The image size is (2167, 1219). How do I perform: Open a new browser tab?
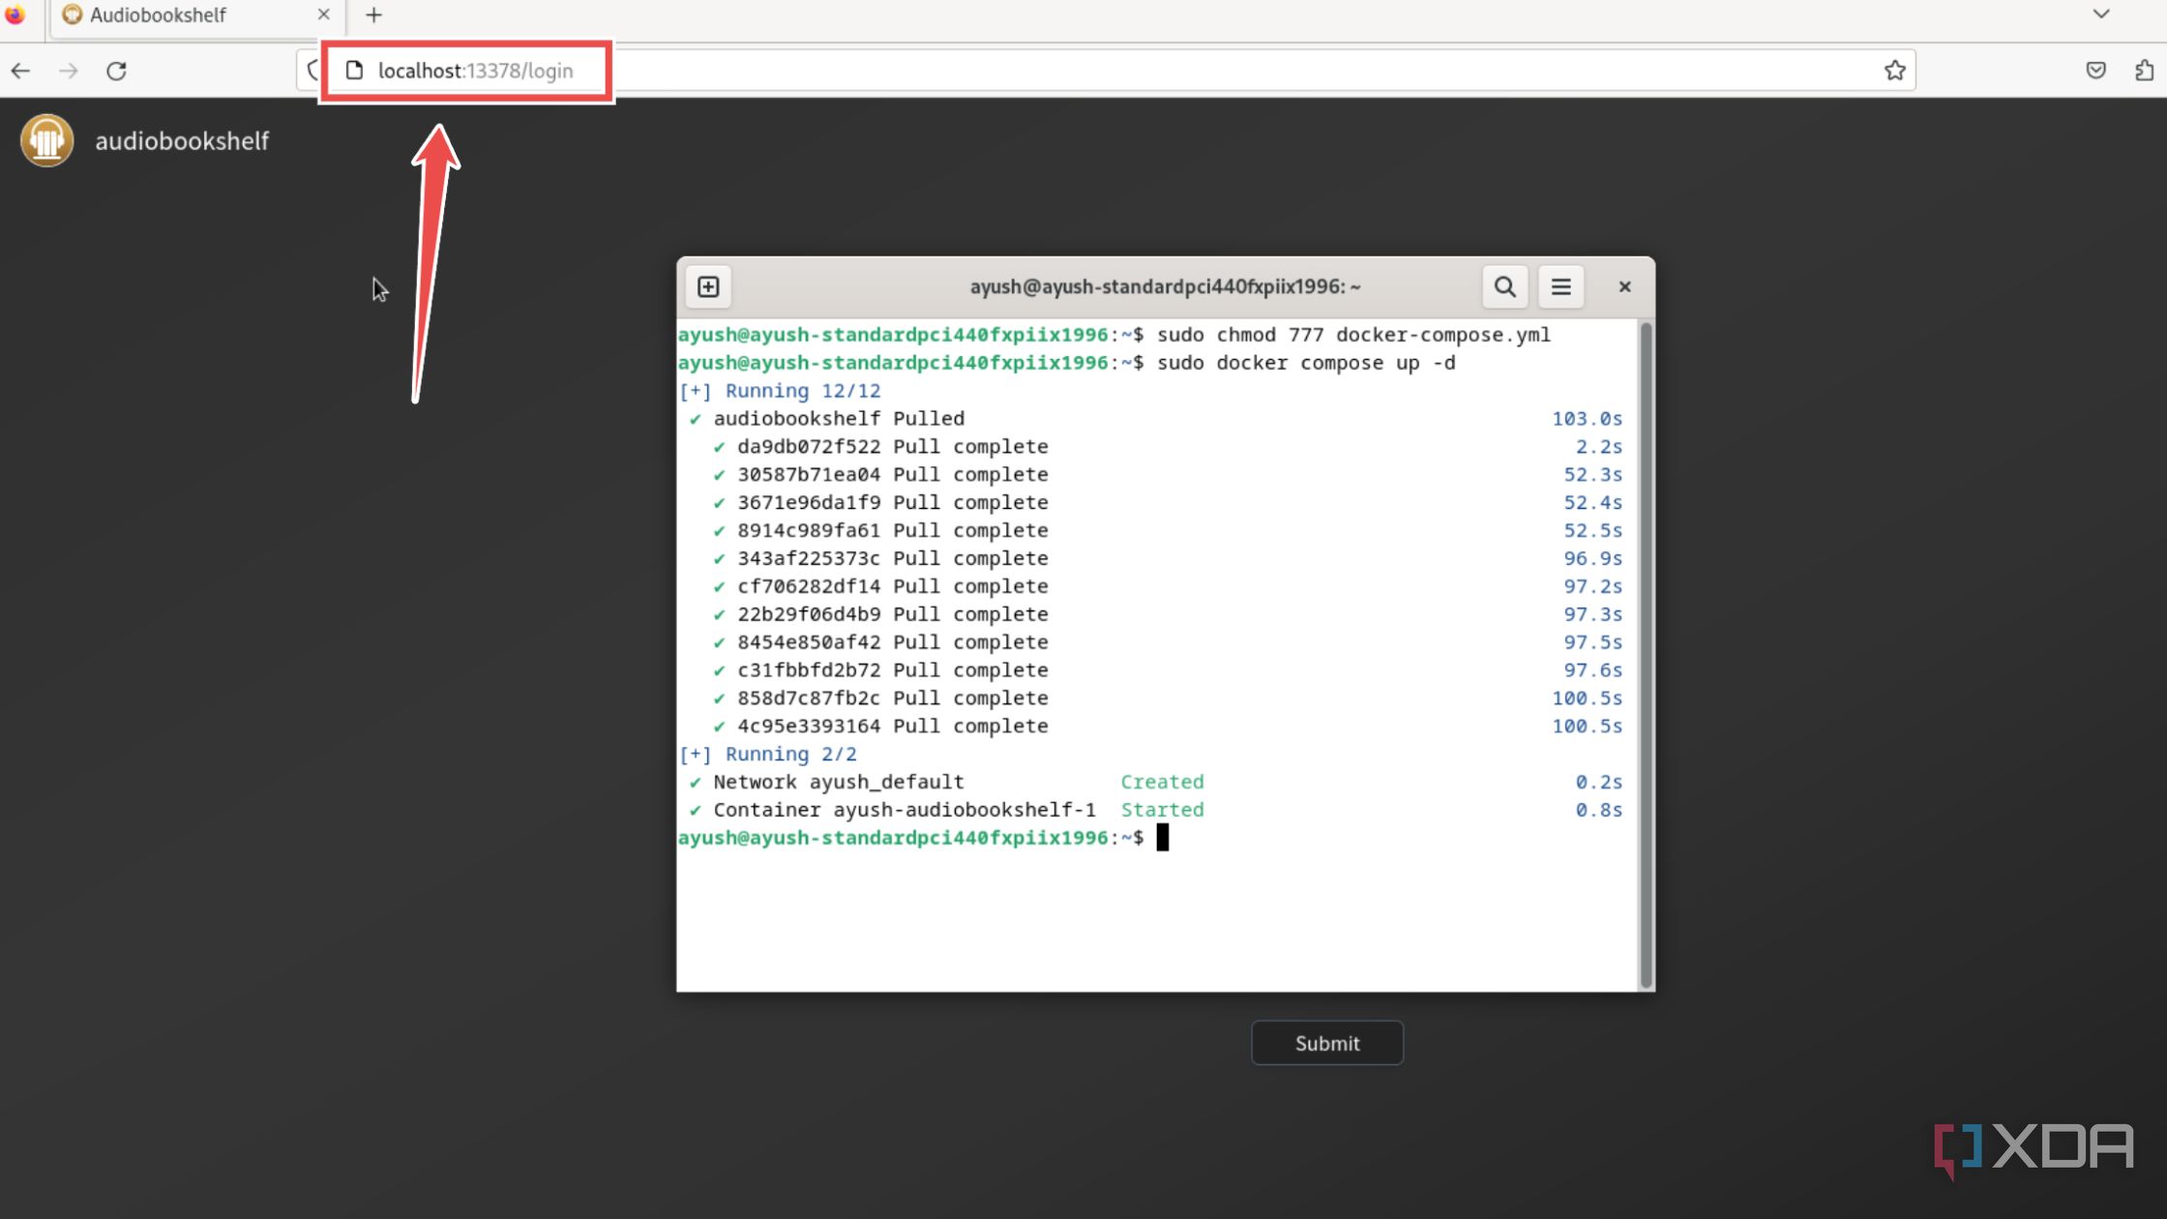374,15
